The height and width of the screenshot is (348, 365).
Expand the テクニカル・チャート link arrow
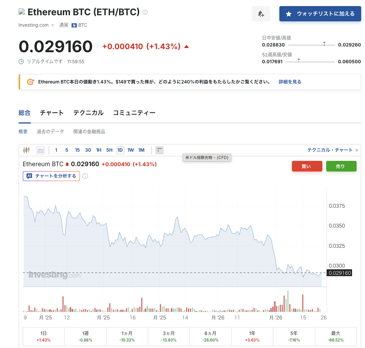click(x=356, y=150)
